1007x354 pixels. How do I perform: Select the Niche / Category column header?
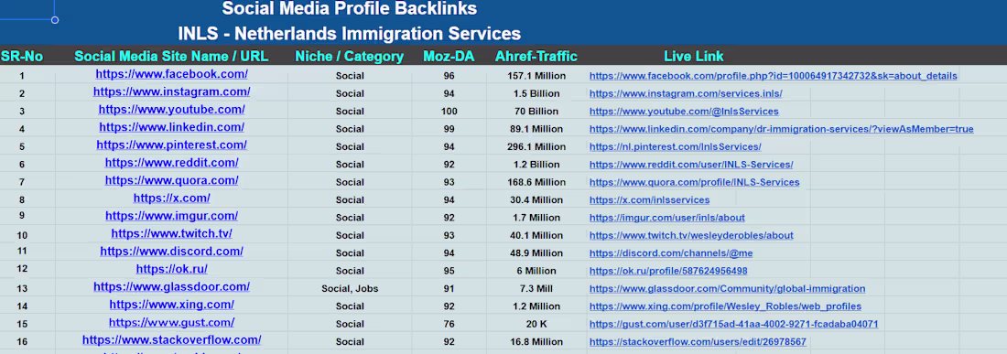coord(350,57)
